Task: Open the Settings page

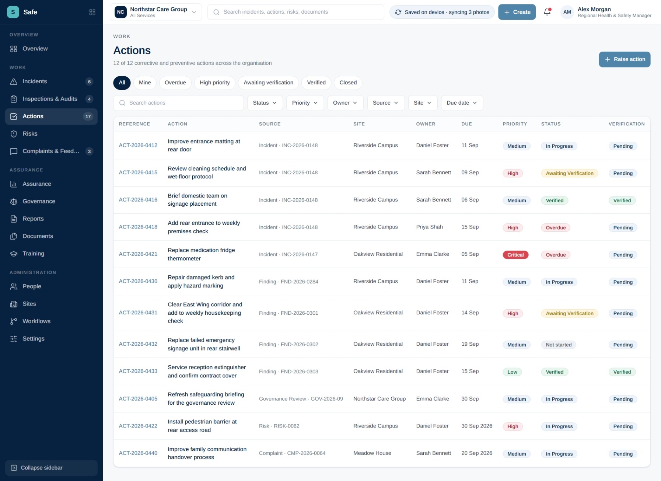Action: [x=51, y=339]
